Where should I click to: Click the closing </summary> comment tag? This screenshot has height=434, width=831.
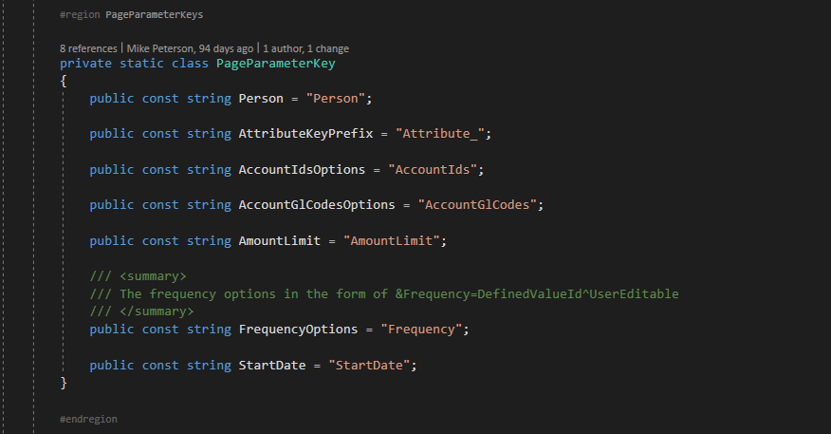(x=157, y=311)
